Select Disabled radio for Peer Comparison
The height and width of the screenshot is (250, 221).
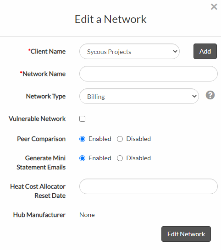pyautogui.click(x=120, y=139)
